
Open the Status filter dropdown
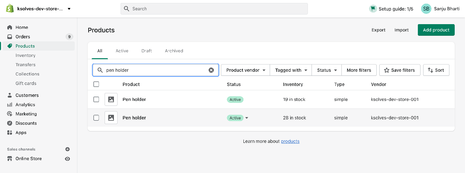coord(327,70)
